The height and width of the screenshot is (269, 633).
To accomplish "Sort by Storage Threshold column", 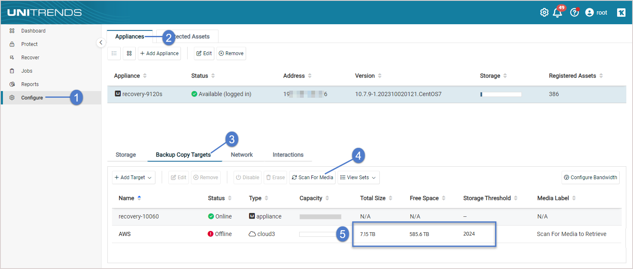I will tap(491, 198).
